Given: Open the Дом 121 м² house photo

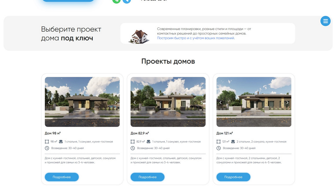Looking at the screenshot, I should pos(254,102).
